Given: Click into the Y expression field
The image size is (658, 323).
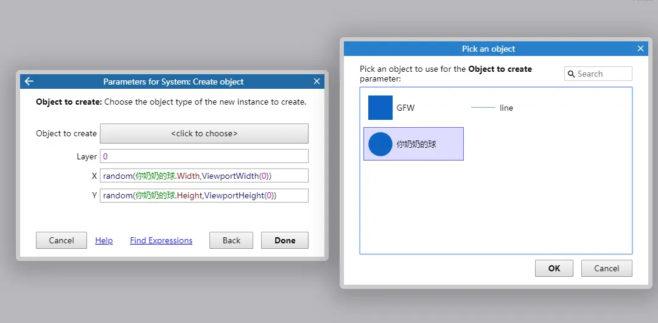Looking at the screenshot, I should pos(204,195).
